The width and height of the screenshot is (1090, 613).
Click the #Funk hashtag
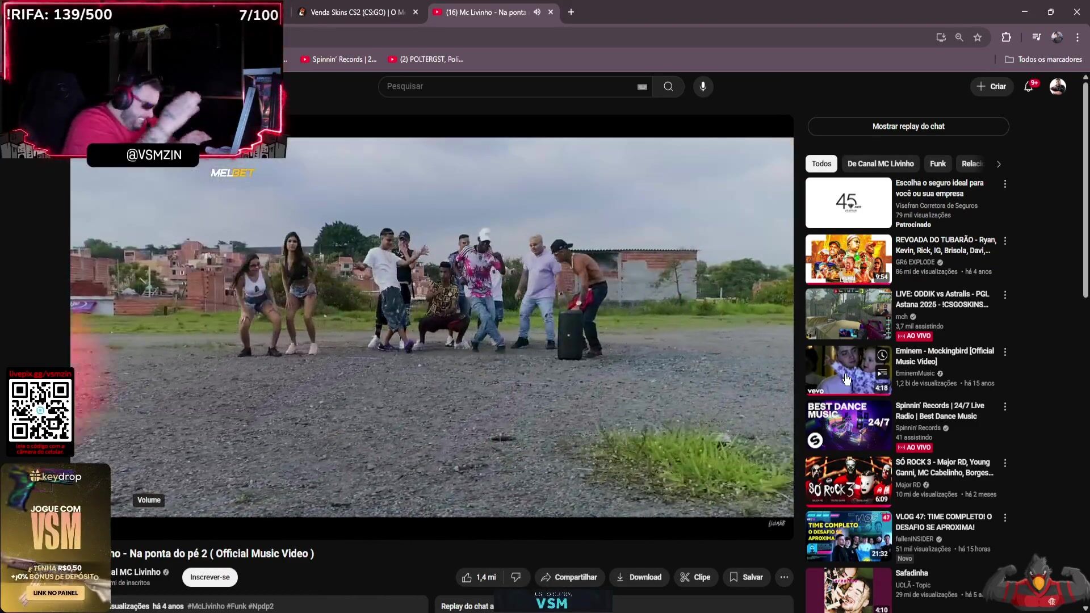click(x=236, y=606)
